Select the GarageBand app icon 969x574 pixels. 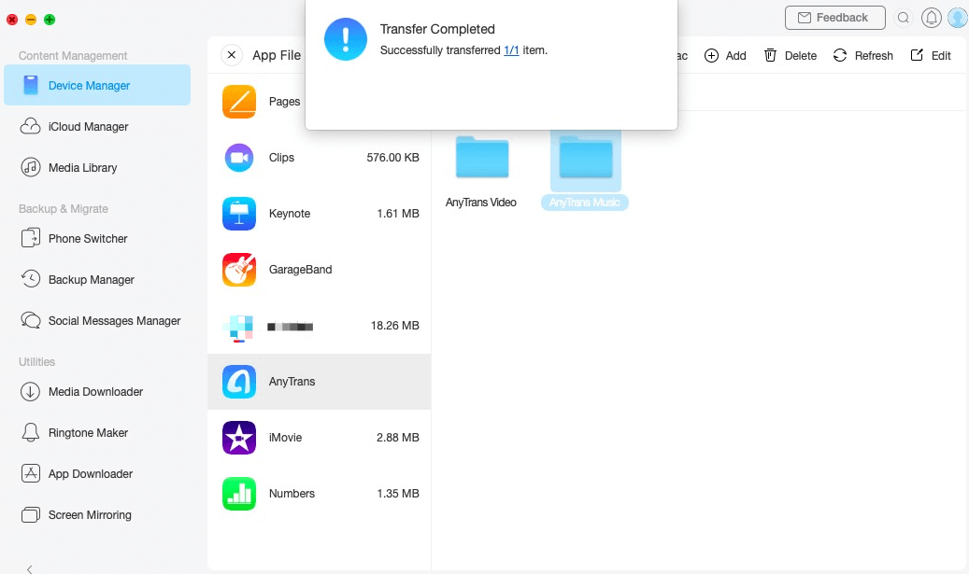(239, 269)
